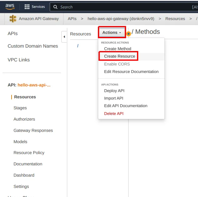The height and width of the screenshot is (197, 198).
Task: Select Resources in the API sidebar
Action: click(25, 97)
